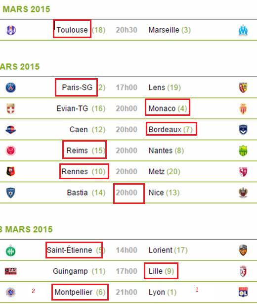
Task: Select the Monaco club logo
Action: [243, 108]
